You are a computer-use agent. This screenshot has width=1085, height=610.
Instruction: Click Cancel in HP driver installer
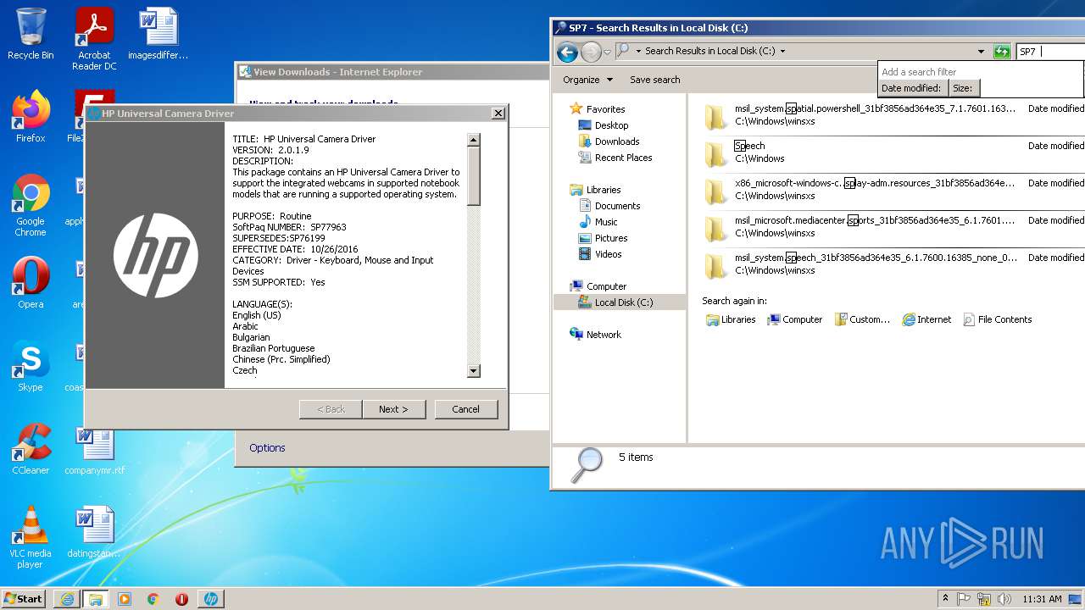tap(465, 409)
